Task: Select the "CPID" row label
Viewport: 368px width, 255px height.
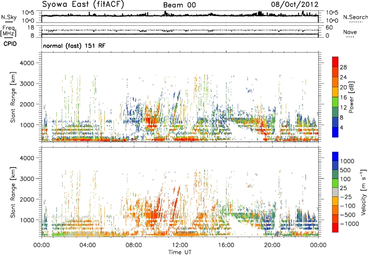Action: click(x=10, y=44)
